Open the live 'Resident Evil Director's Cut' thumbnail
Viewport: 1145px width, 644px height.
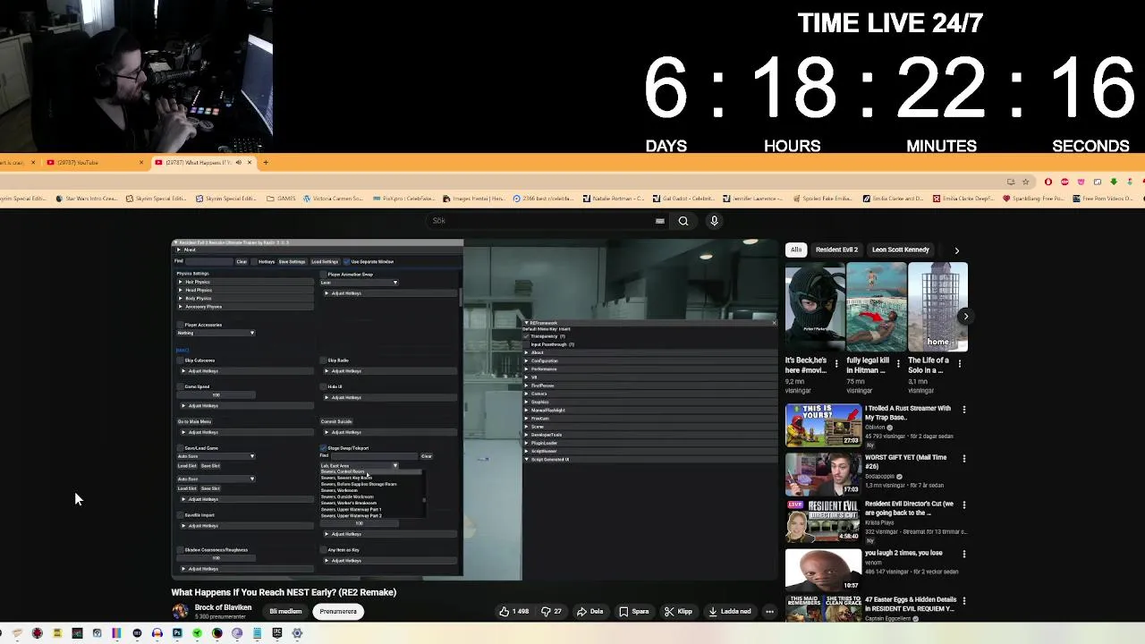coord(823,521)
